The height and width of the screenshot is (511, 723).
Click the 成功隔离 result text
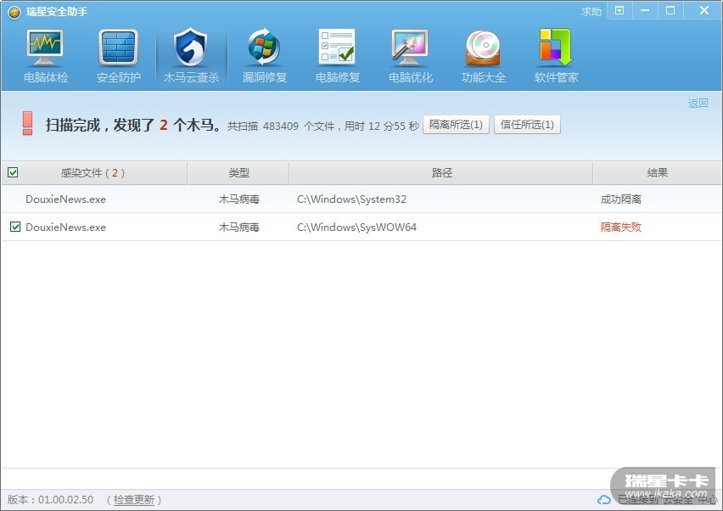pos(620,199)
